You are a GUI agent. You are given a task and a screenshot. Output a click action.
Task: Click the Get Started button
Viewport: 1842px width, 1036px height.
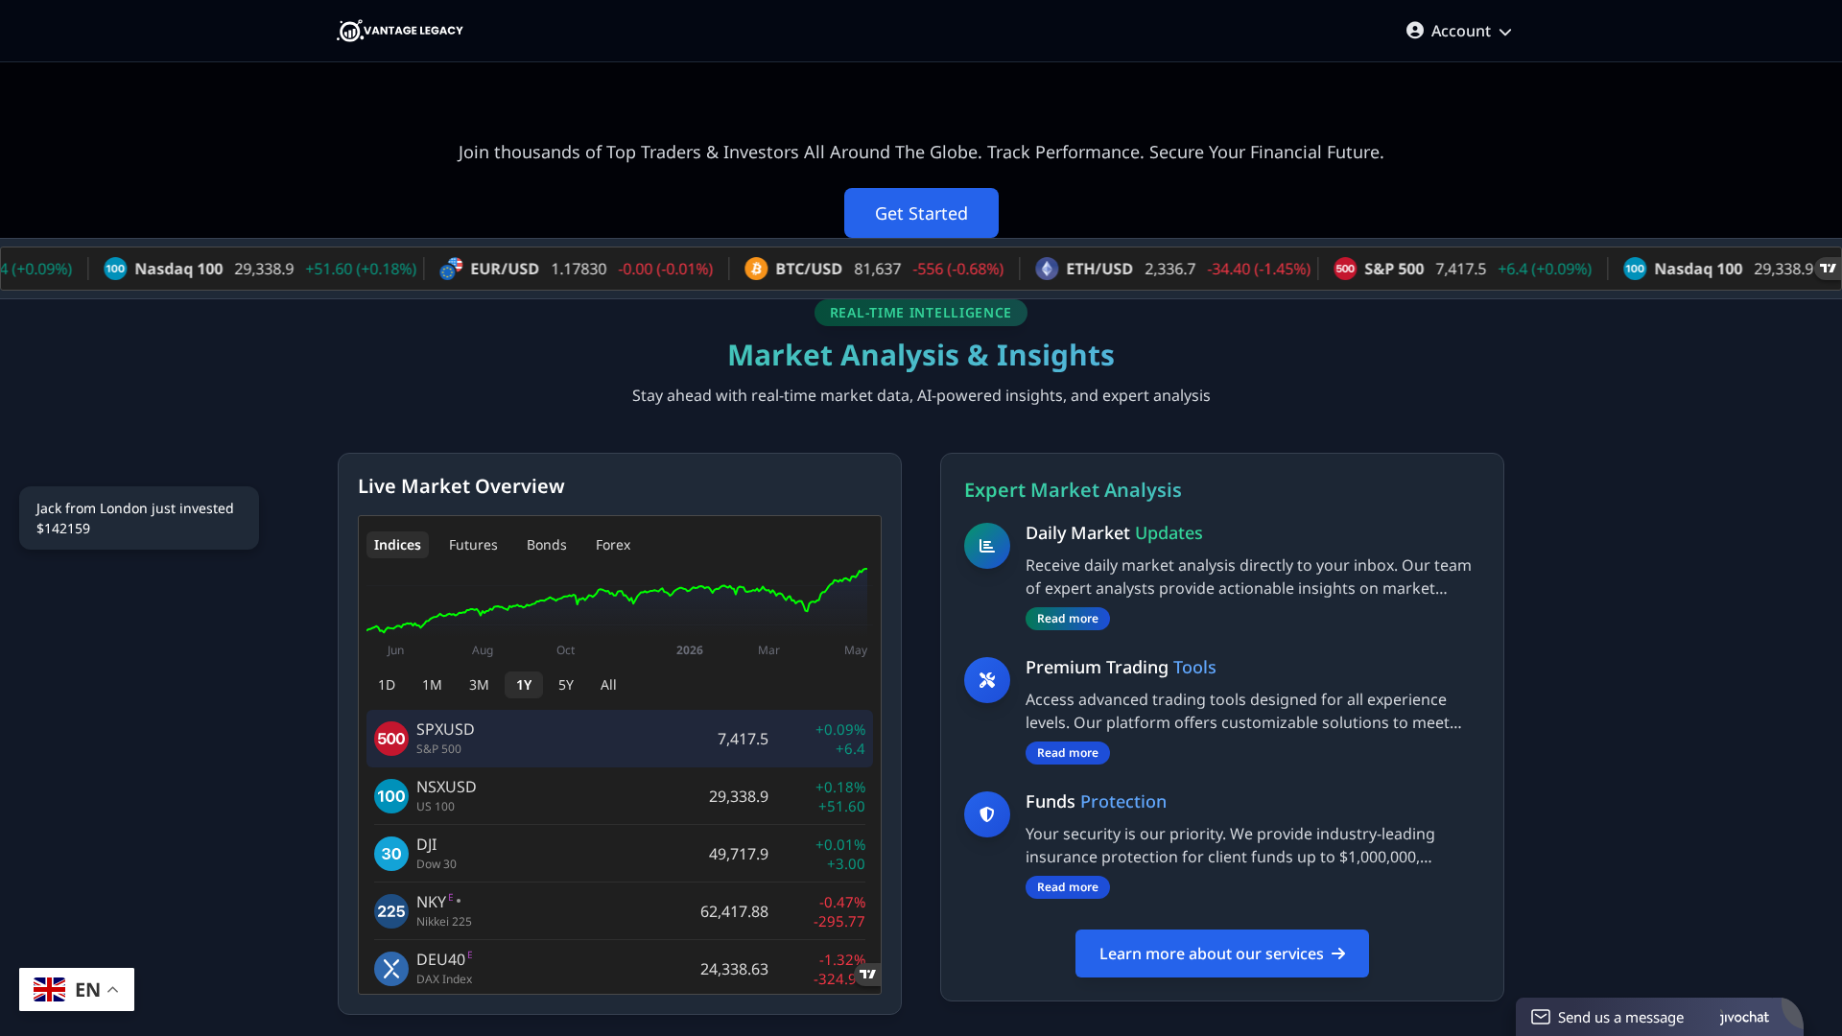(921, 213)
